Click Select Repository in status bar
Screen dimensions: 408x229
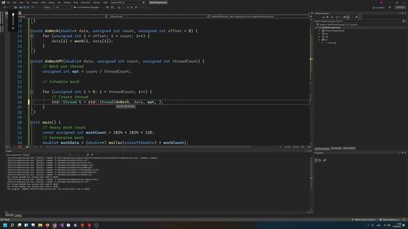390,219
